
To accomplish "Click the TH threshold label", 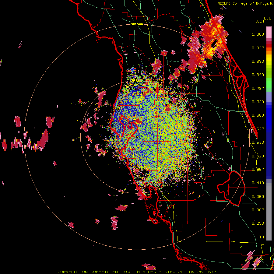I will click(262, 237).
